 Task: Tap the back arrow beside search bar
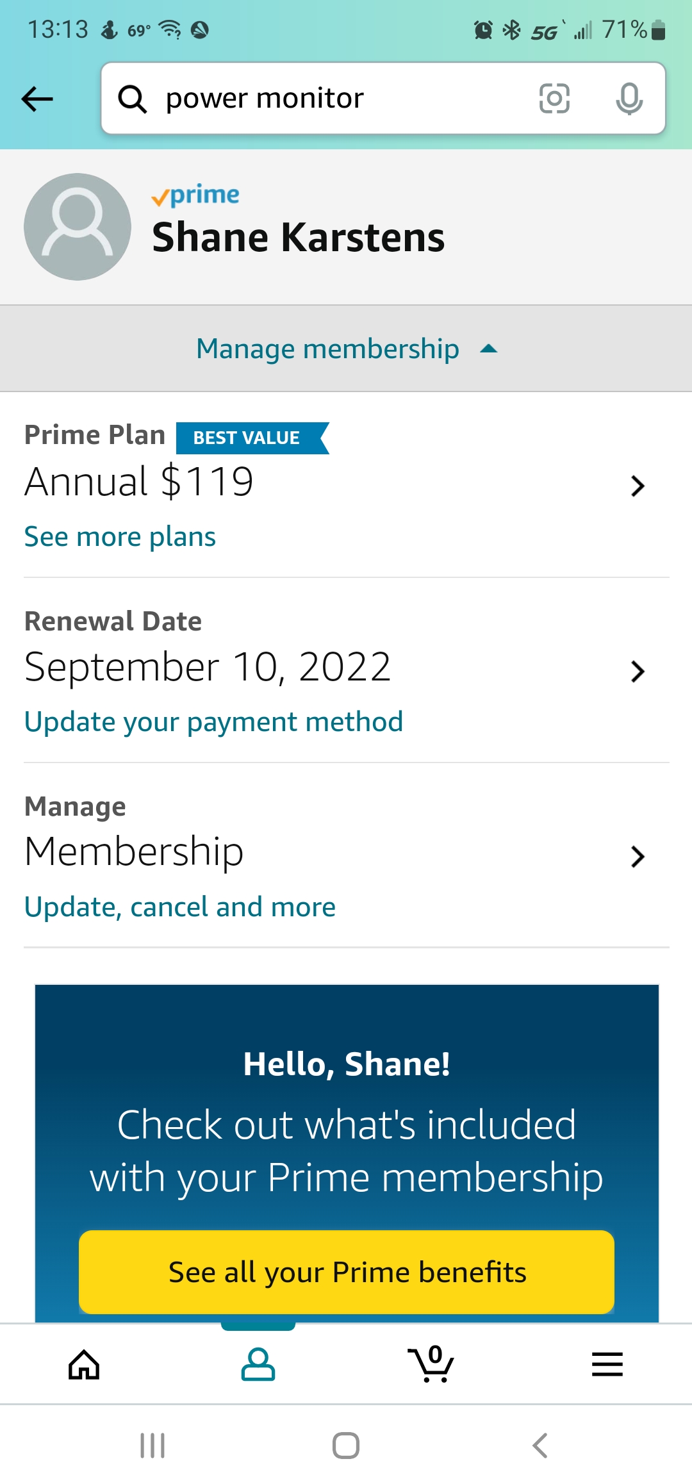(37, 99)
